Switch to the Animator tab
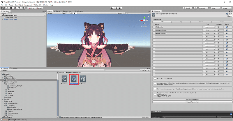The width and height of the screenshot is (233, 121). [79, 11]
